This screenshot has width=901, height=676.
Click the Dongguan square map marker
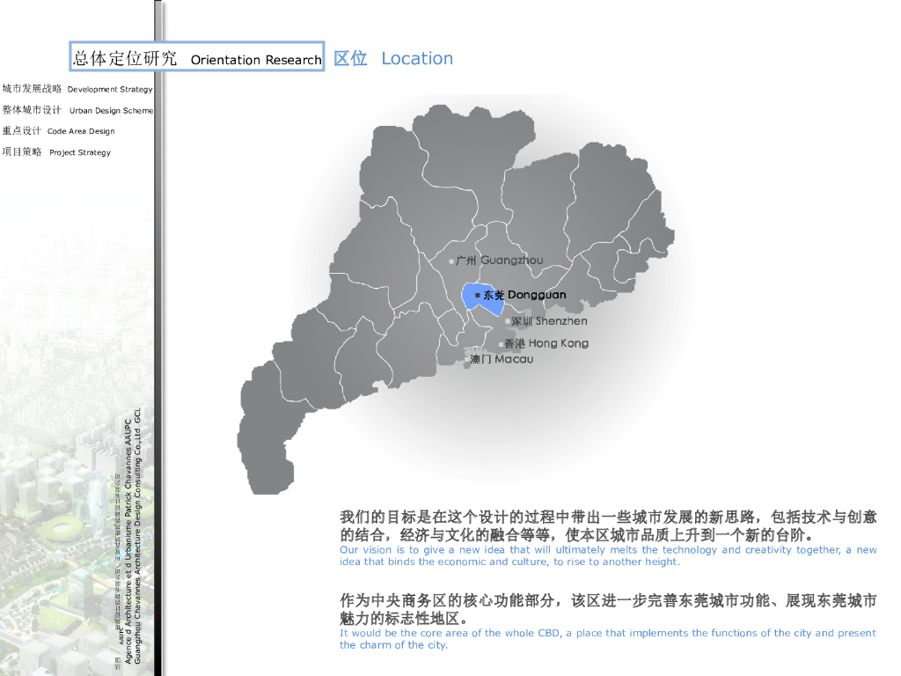point(478,295)
